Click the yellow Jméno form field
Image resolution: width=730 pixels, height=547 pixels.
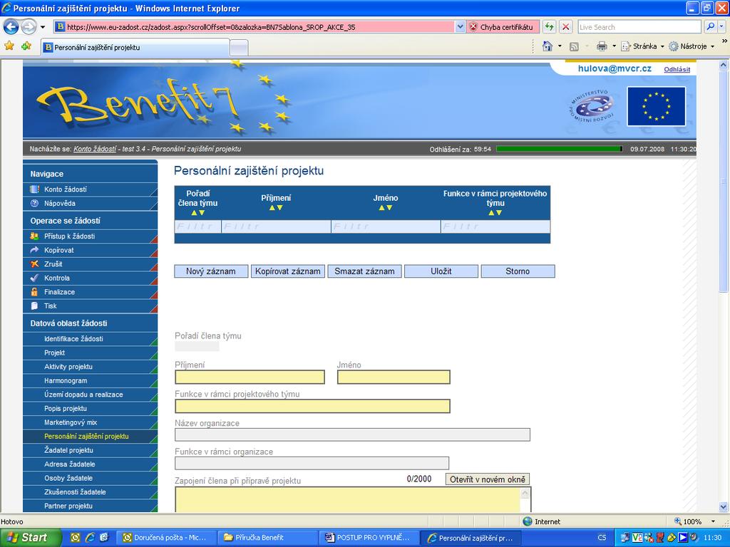pyautogui.click(x=394, y=377)
